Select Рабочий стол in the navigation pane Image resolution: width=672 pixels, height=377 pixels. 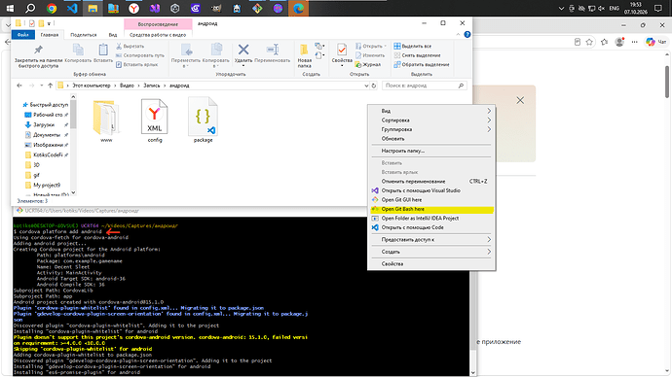click(x=48, y=115)
